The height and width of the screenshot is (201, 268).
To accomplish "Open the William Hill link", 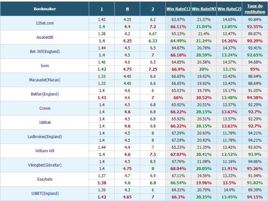I will (x=45, y=151).
